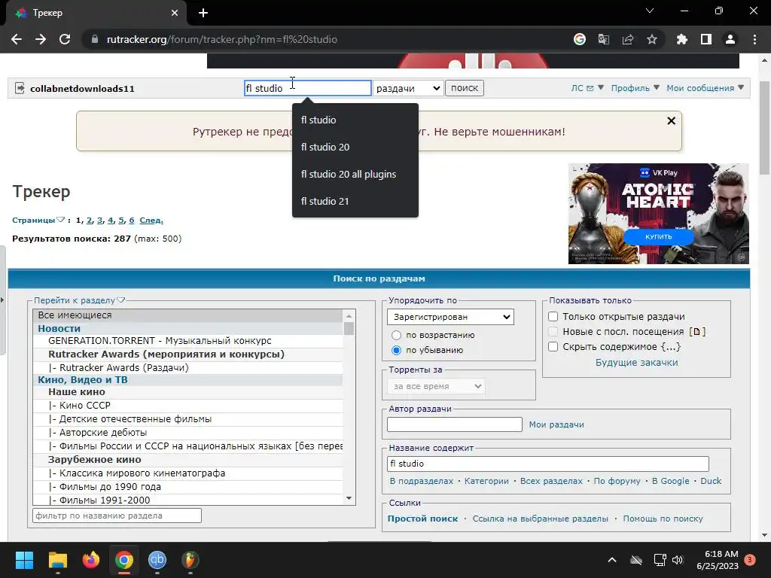Click the поиск button
The height and width of the screenshot is (578, 771).
coord(465,88)
